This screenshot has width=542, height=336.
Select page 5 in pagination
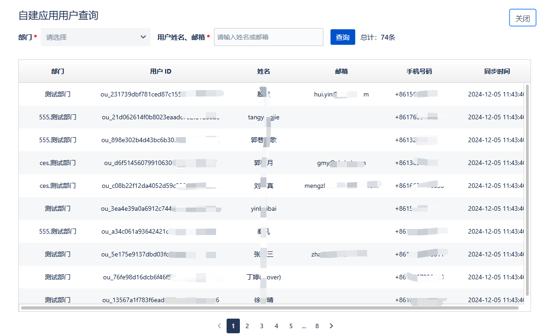(291, 325)
